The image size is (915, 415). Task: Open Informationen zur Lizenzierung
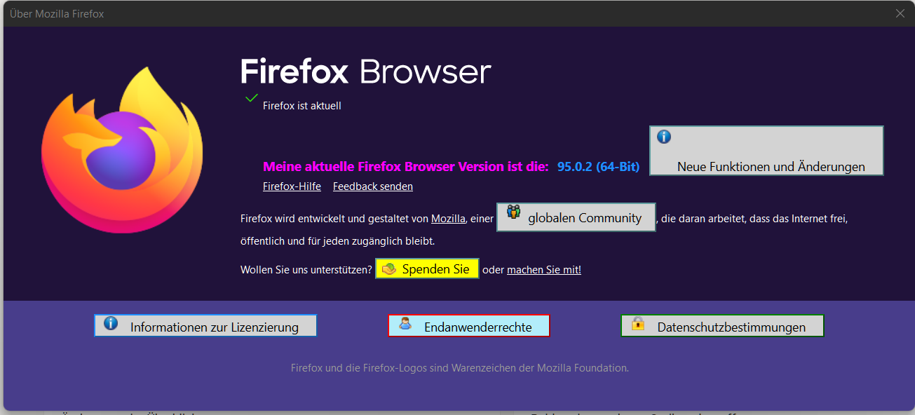coord(205,326)
